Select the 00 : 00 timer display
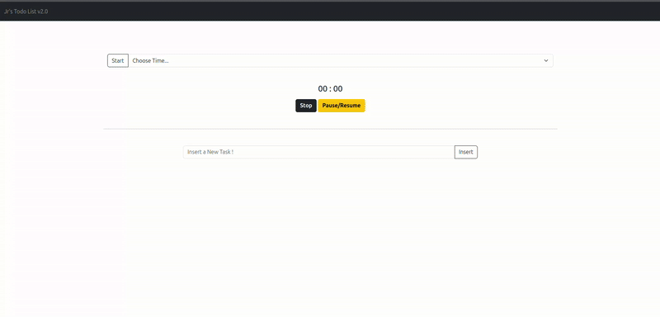Screen dimensions: 660x317 331,89
